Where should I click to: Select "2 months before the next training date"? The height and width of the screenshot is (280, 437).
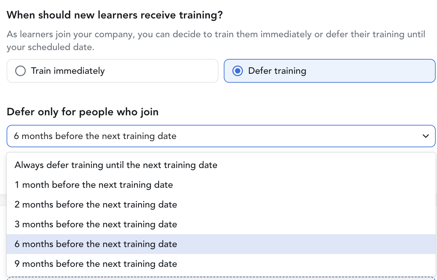[x=96, y=205]
